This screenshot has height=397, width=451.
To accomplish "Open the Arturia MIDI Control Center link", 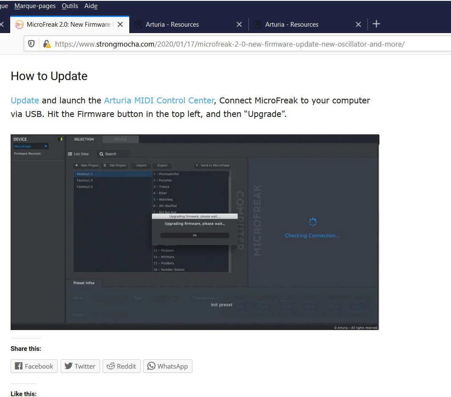I will click(x=159, y=100).
